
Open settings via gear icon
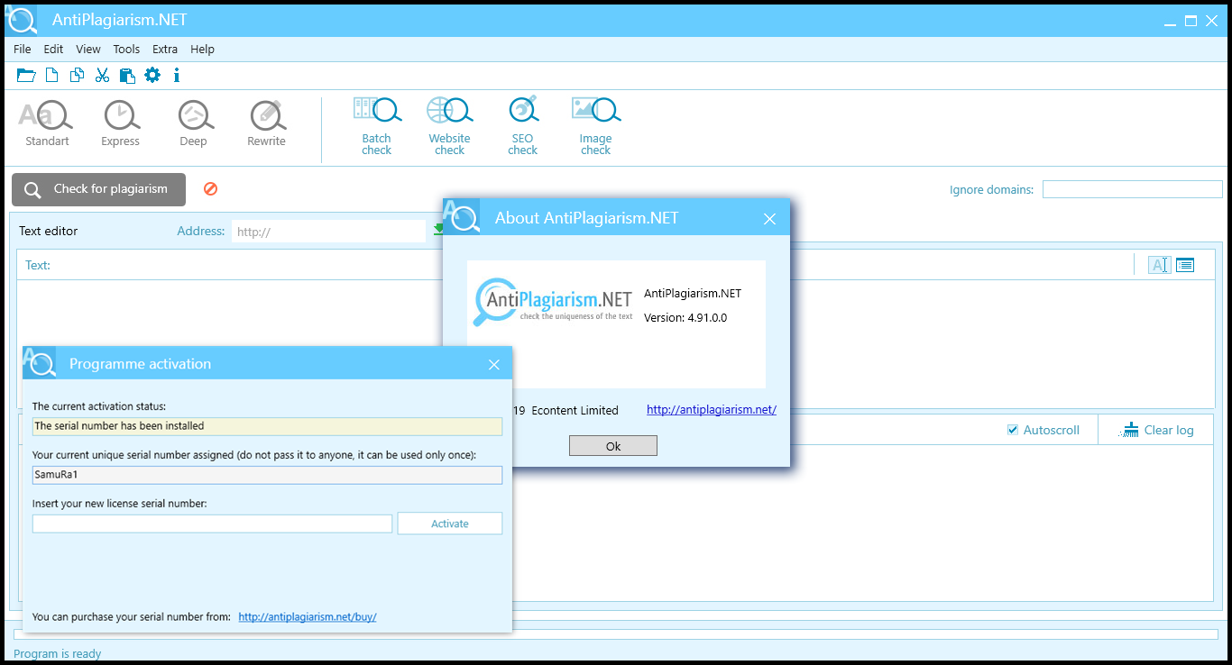point(152,75)
